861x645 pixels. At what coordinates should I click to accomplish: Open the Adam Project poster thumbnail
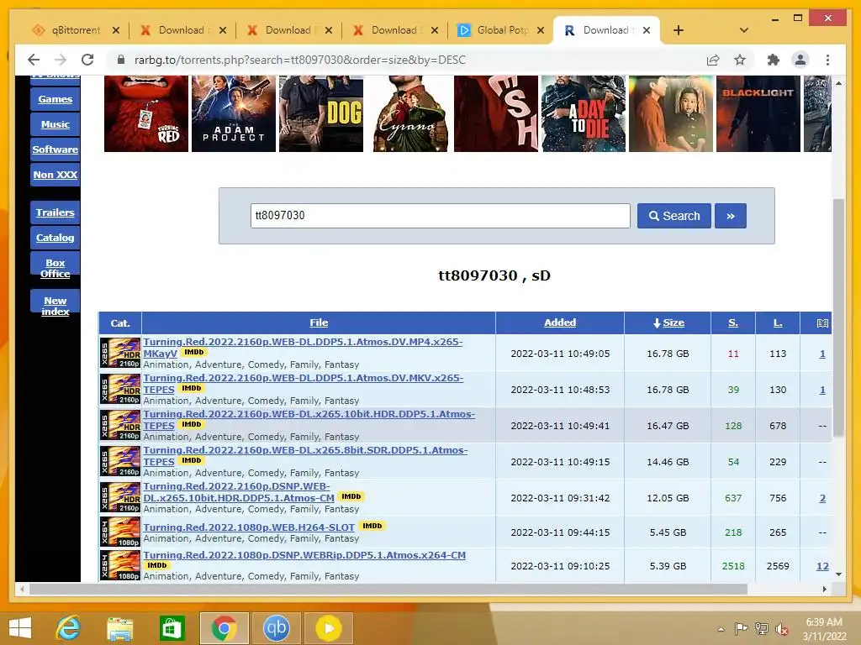point(234,113)
